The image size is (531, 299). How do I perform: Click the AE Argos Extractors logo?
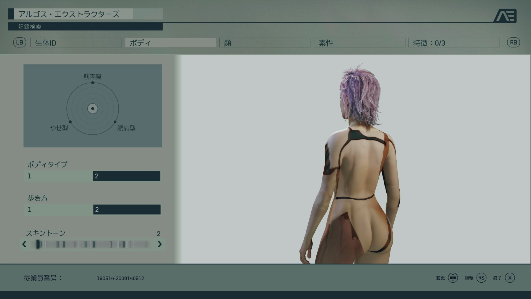pos(505,16)
